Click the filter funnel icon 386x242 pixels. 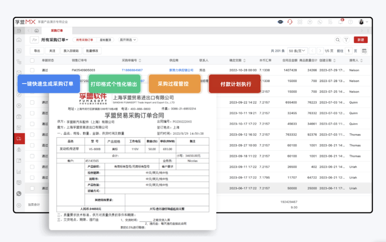[346, 40]
